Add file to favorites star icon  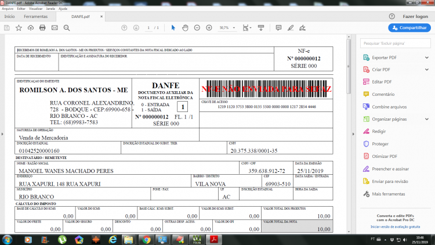pos(19,28)
